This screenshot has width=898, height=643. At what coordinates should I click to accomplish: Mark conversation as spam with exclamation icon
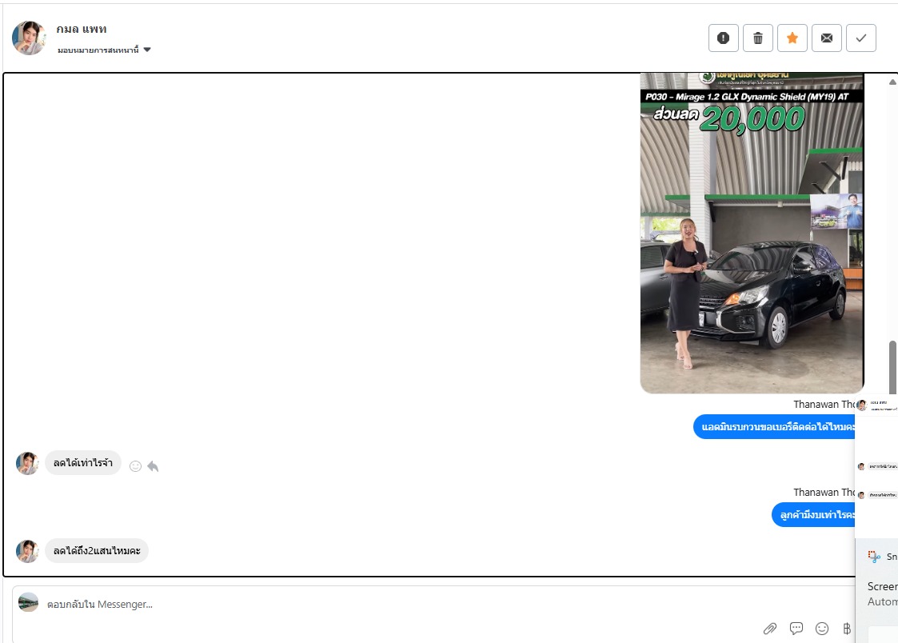click(x=724, y=38)
